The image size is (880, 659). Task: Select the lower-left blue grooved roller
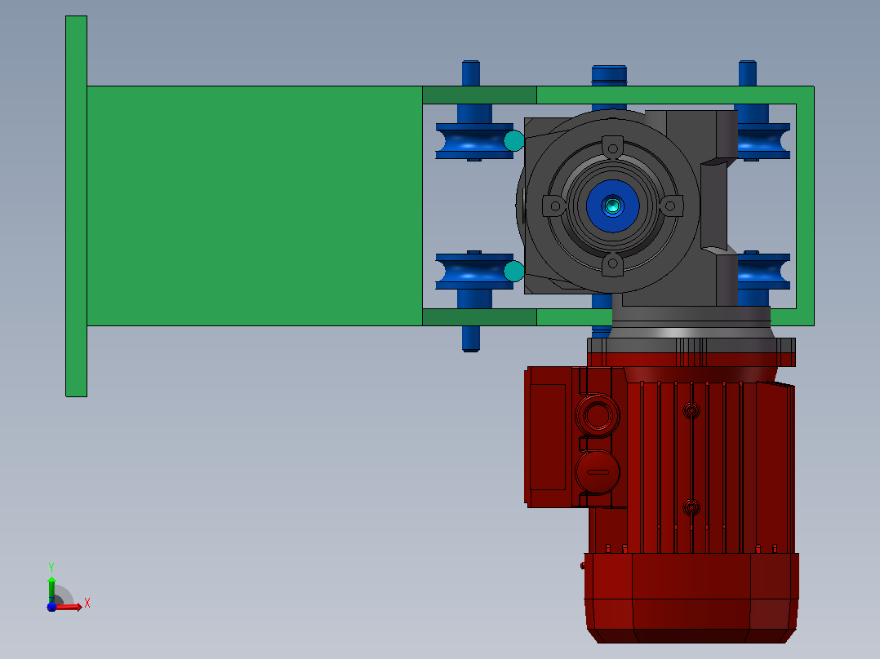474,272
